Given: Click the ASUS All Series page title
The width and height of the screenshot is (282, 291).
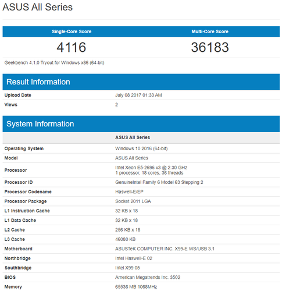Looking at the screenshot, I should tap(37, 7).
